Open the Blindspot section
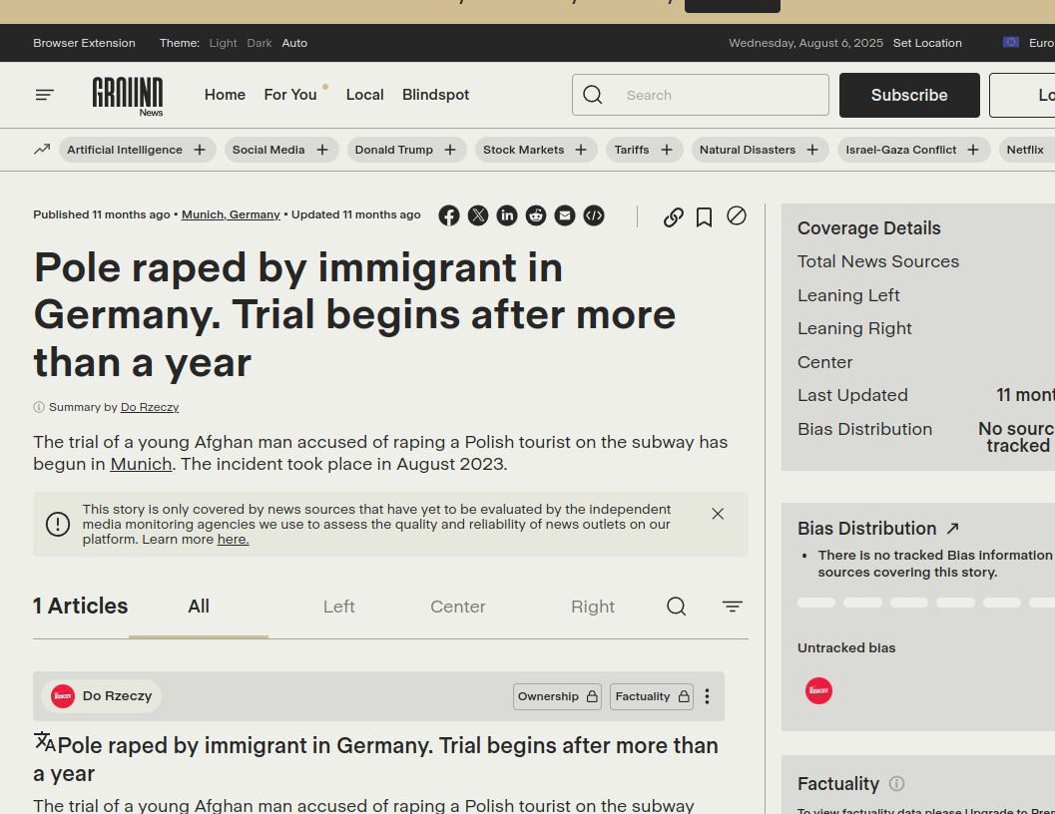The height and width of the screenshot is (814, 1055). click(436, 95)
